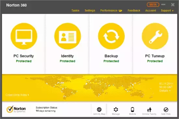
Task: Click the 00:00 GMT time on the map
Action: click(166, 87)
